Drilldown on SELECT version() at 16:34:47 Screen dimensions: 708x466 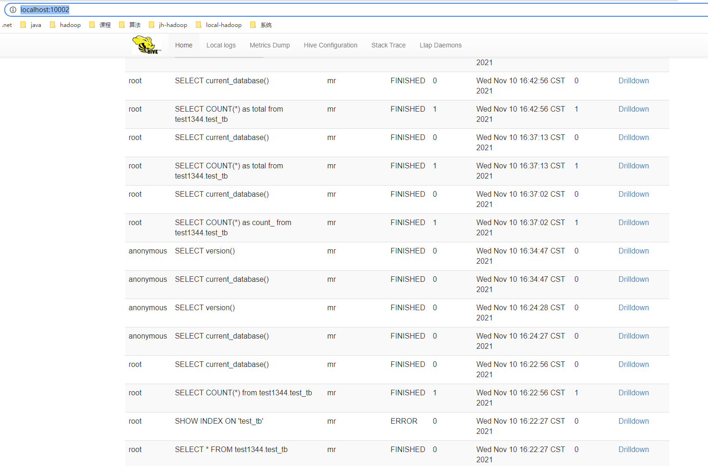tap(634, 251)
